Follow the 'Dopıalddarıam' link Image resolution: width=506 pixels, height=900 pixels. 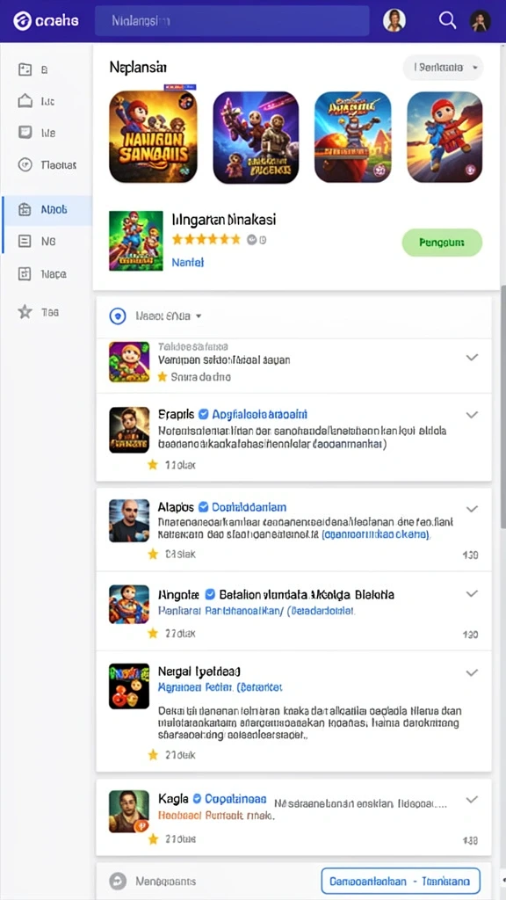[x=249, y=507]
